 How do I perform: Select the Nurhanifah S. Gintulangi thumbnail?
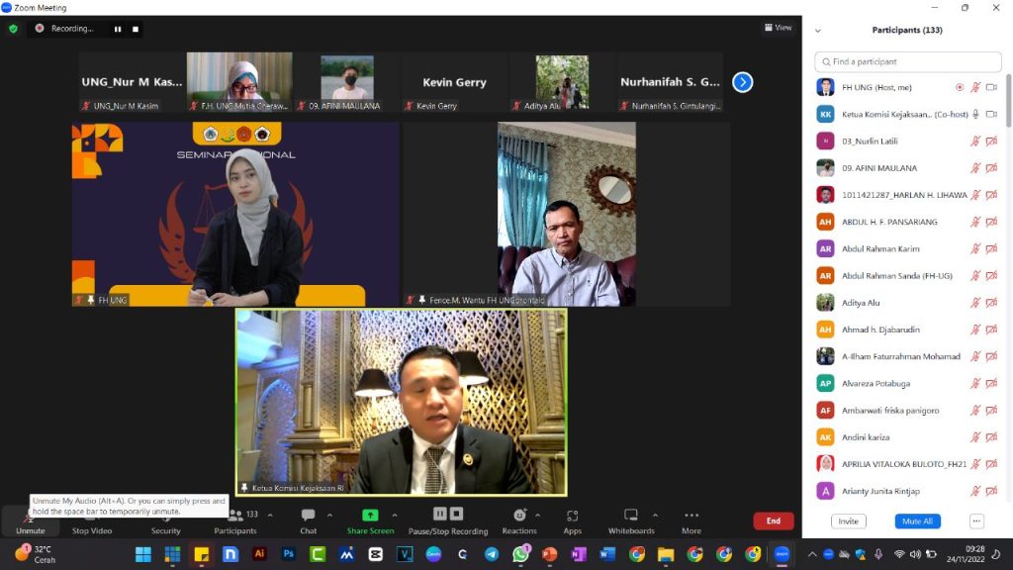(670, 82)
